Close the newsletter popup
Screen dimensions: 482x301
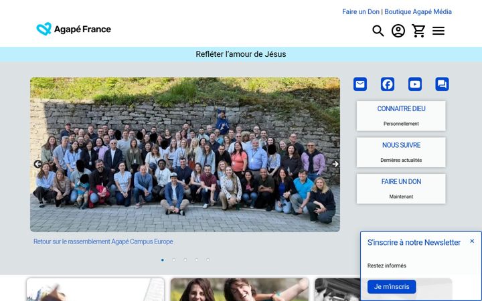point(472,241)
